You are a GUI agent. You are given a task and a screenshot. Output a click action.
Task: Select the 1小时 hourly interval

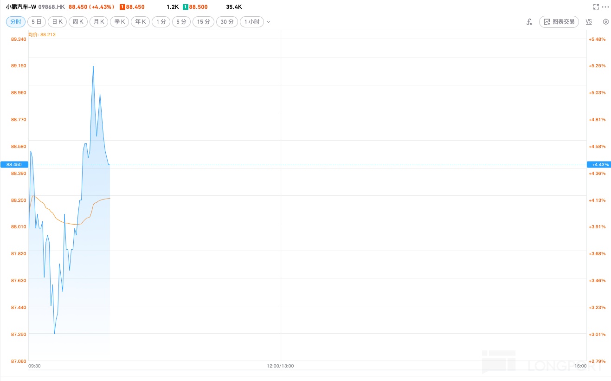point(252,22)
